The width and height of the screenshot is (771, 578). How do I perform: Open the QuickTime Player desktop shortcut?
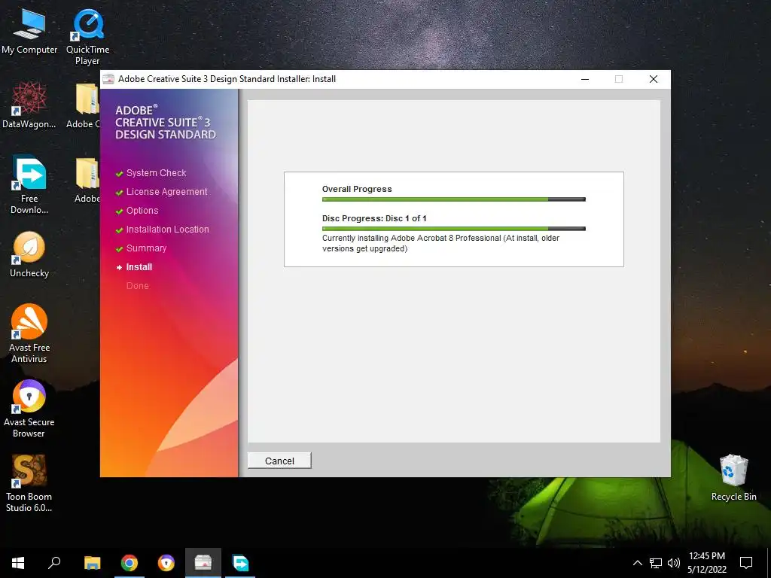click(x=87, y=37)
